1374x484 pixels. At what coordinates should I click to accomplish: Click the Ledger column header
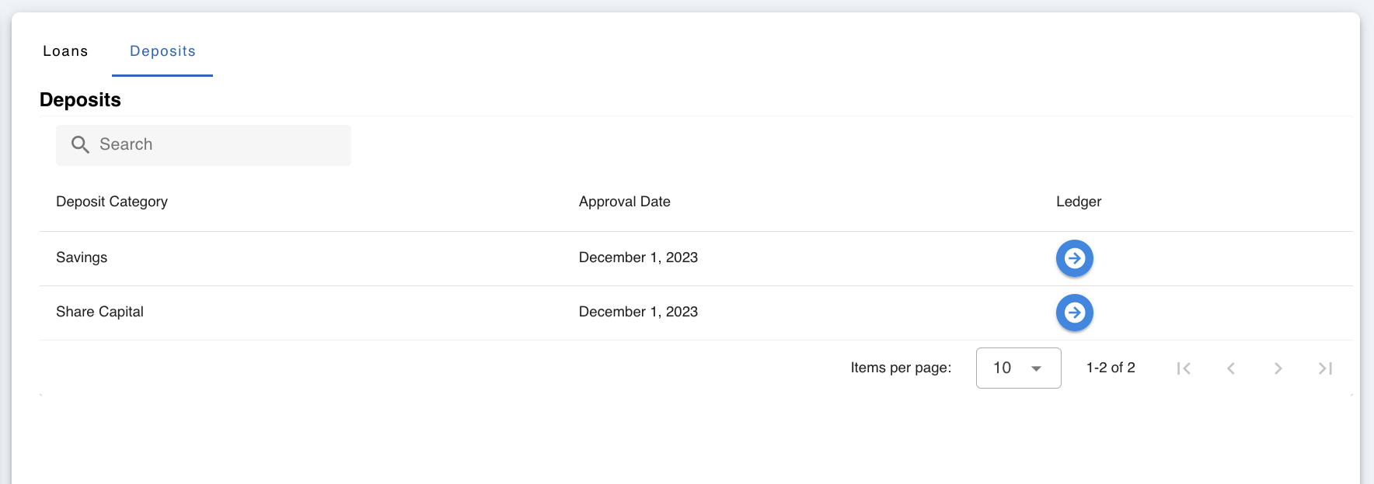point(1078,202)
